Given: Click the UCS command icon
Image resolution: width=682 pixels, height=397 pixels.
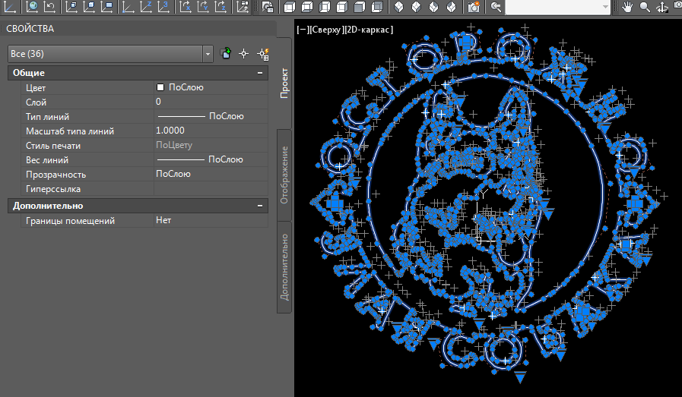Looking at the screenshot, I should (10, 7).
